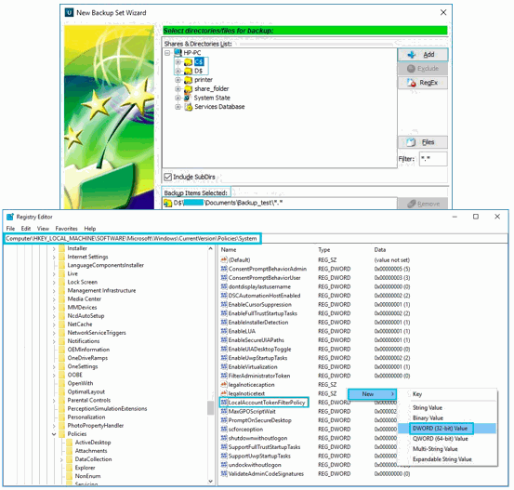Expand the C$ share node
Image resolution: width=514 pixels, height=490 pixels.
point(178,62)
